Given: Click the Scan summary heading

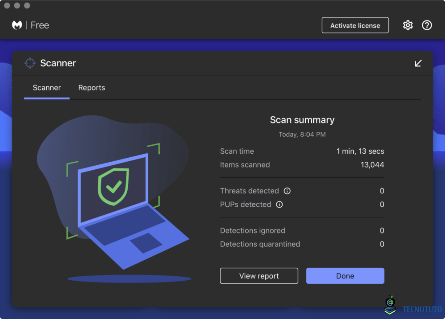Looking at the screenshot, I should click(x=302, y=120).
